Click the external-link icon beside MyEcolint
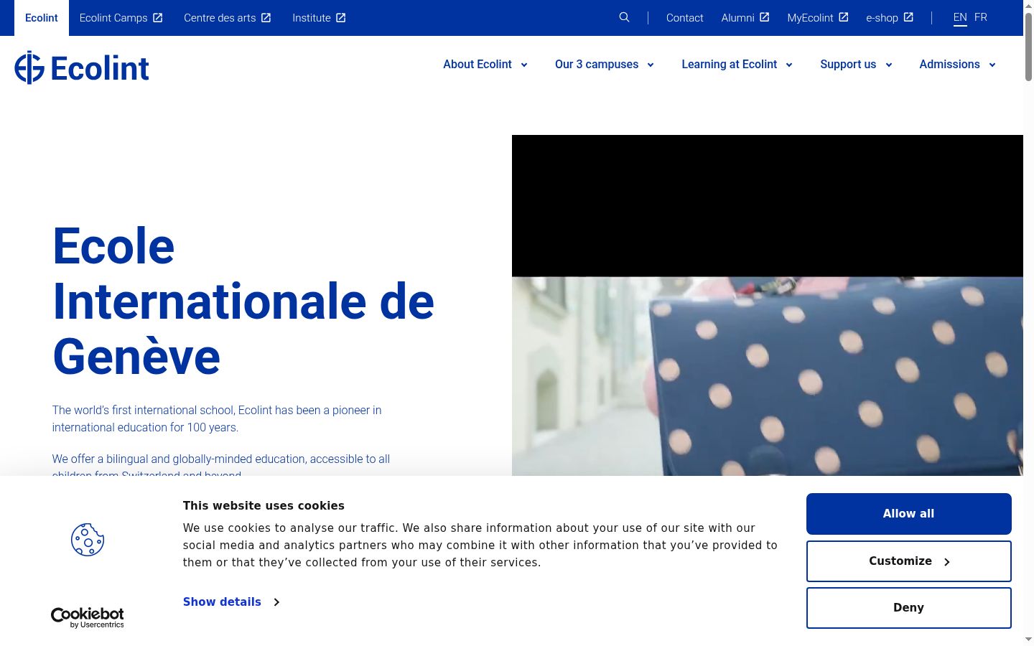Viewport: 1034px width, 646px height. [844, 17]
